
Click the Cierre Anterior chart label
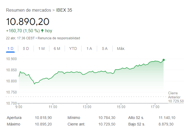pos(174,95)
